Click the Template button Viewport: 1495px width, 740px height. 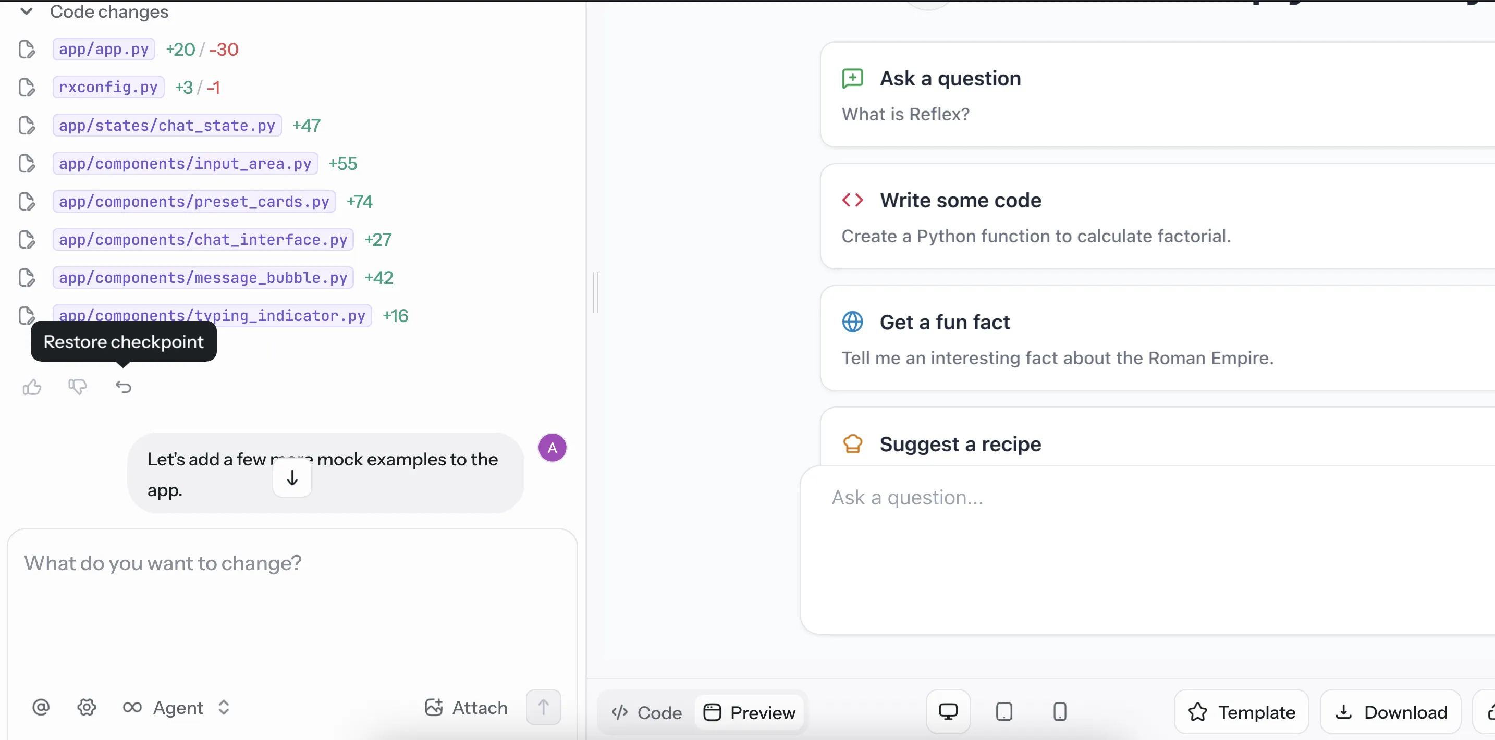1241,712
